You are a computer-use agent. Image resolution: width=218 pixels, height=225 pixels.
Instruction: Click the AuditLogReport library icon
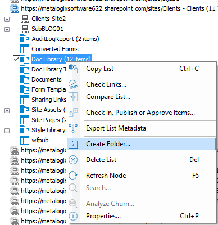coord(25,39)
